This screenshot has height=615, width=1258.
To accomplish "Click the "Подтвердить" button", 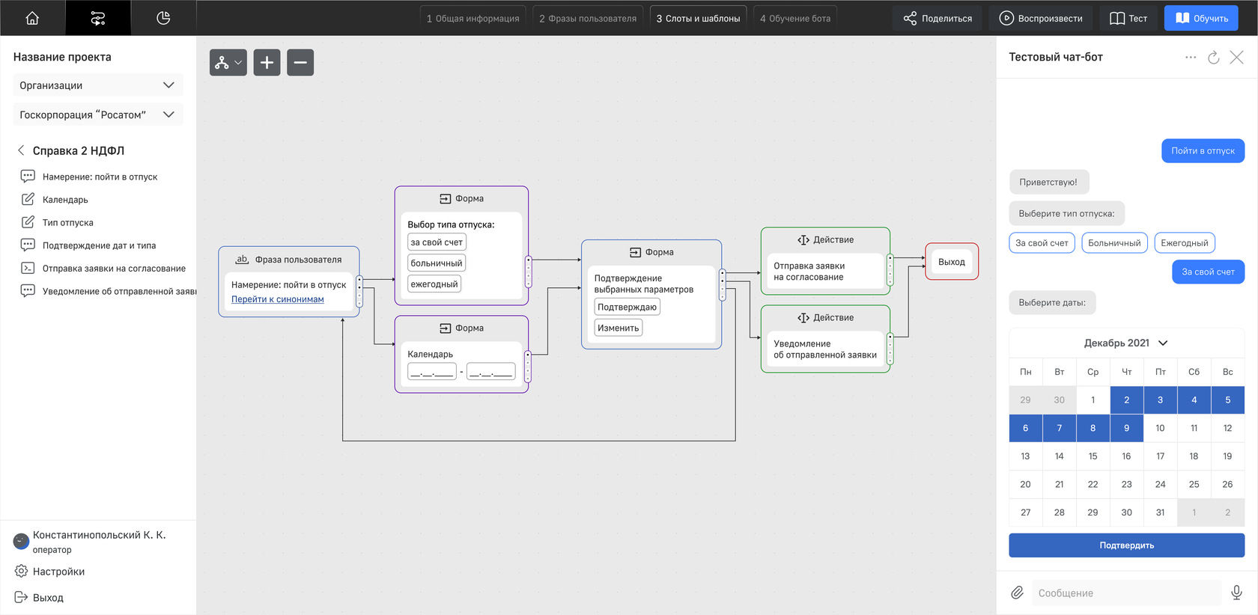I will click(1126, 545).
